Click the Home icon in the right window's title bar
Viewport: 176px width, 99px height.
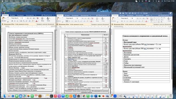(x=120, y=13)
